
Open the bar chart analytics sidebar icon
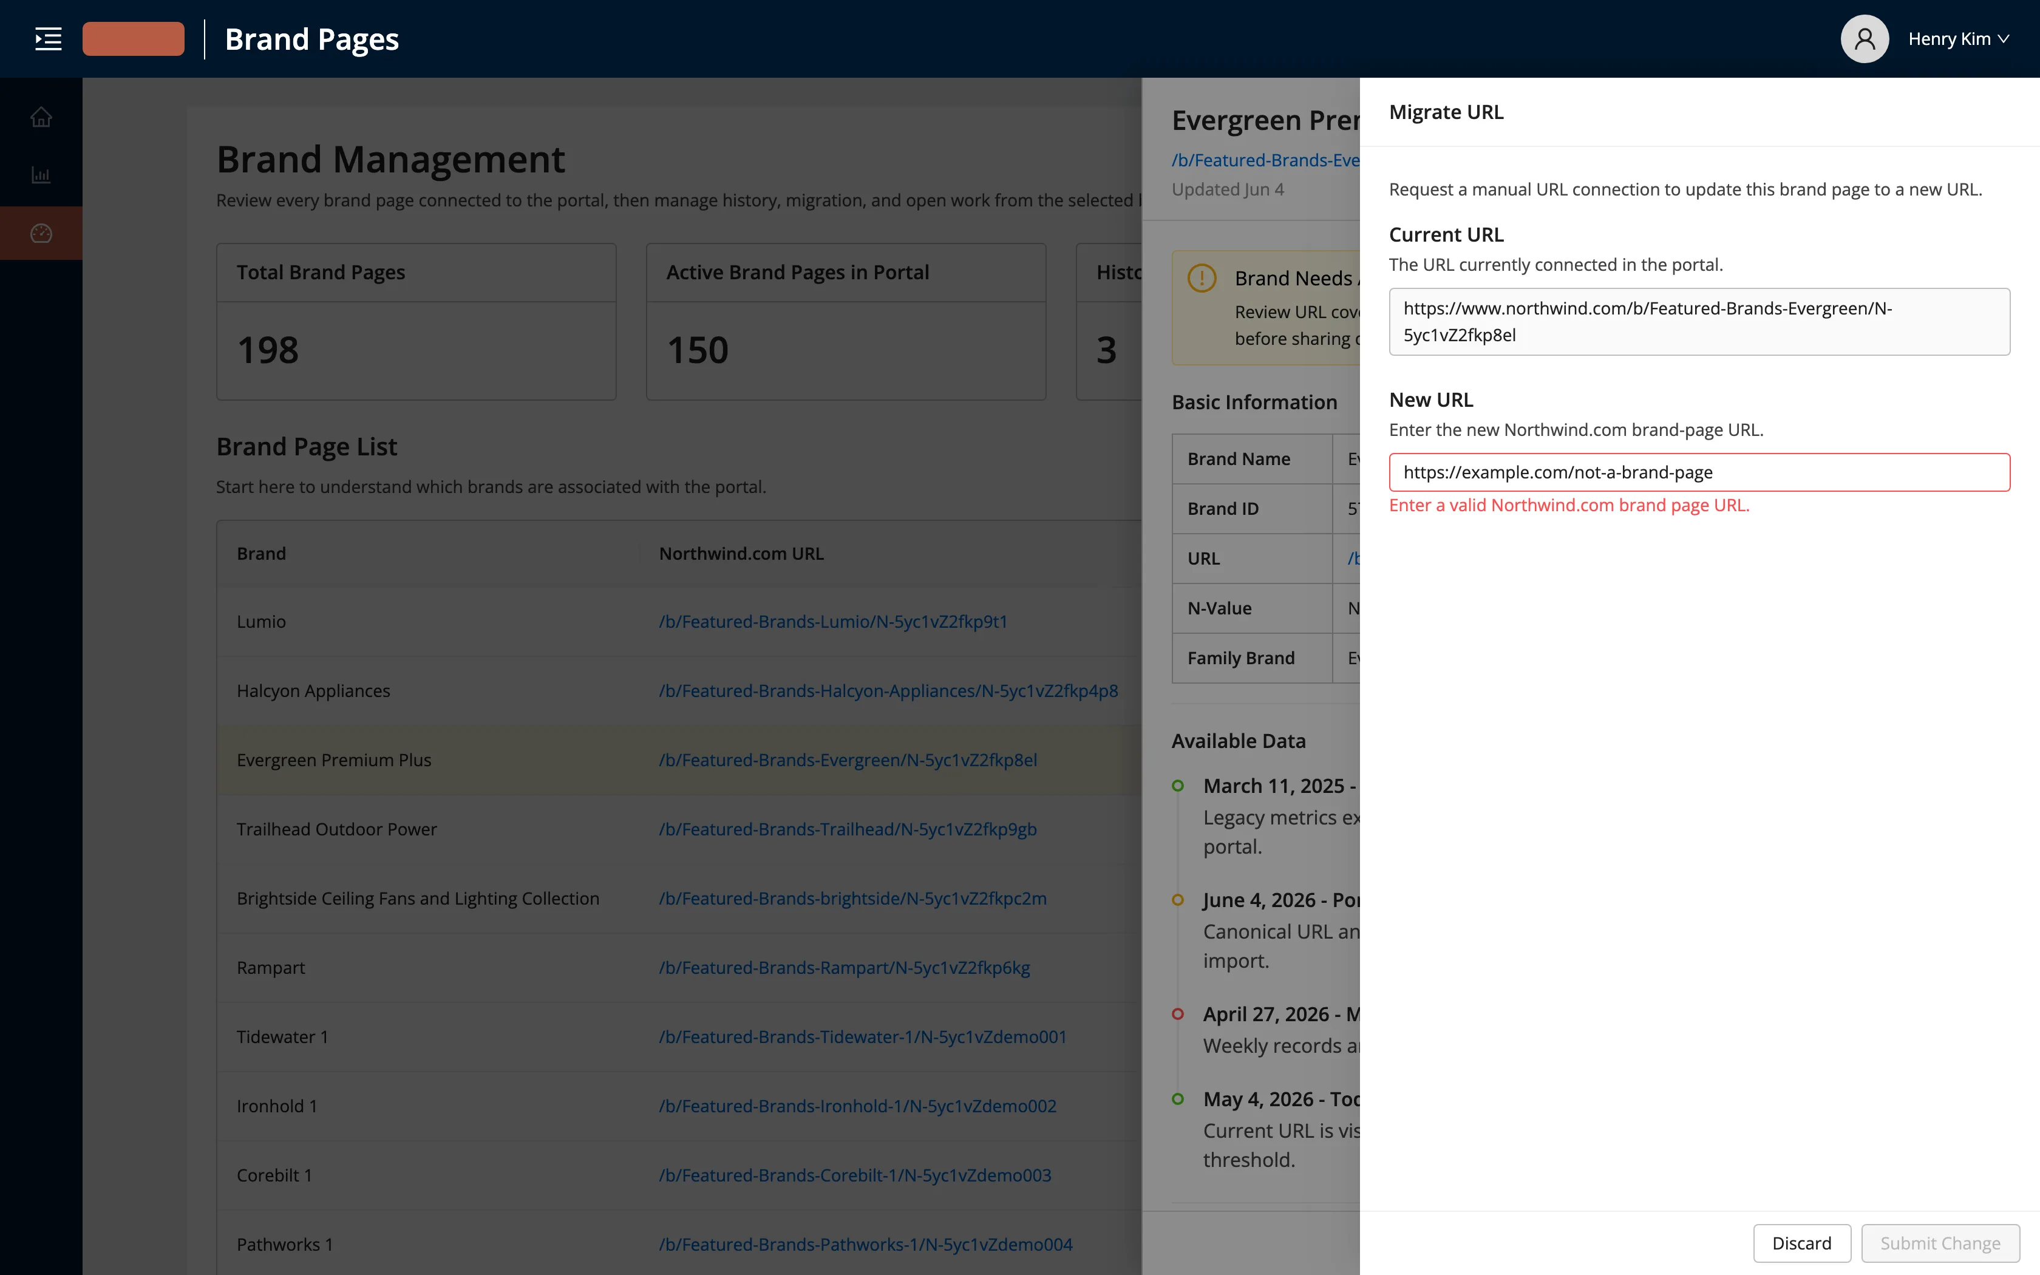(x=41, y=175)
